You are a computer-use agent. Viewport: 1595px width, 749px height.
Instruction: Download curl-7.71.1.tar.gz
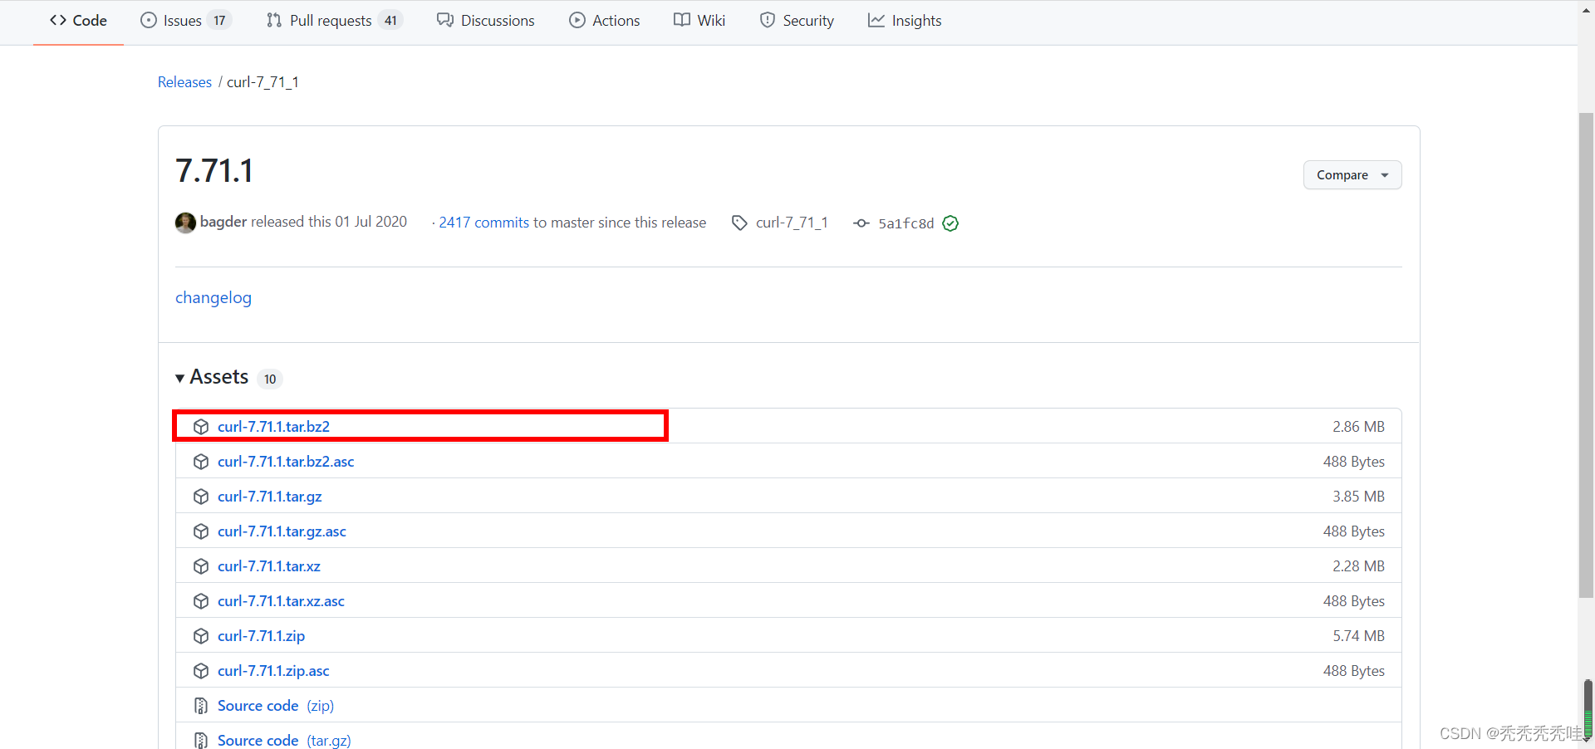point(270,497)
